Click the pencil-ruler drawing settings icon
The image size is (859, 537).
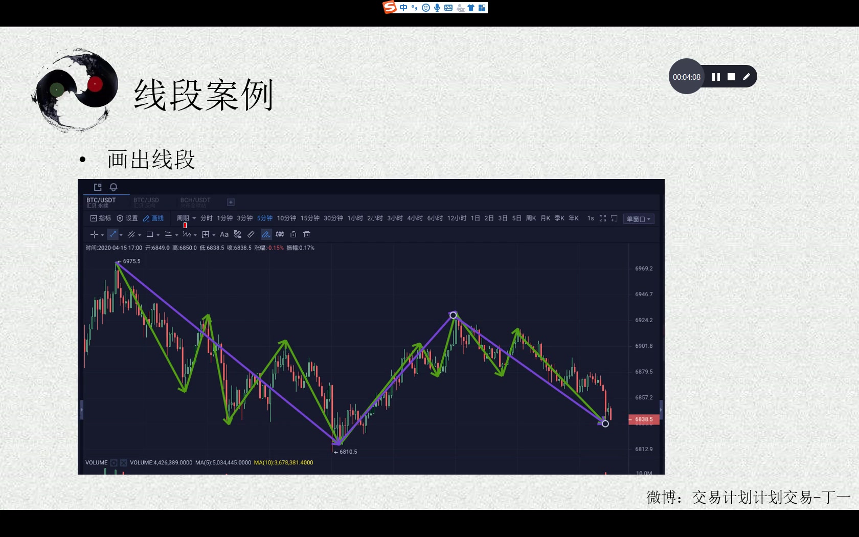click(x=238, y=234)
